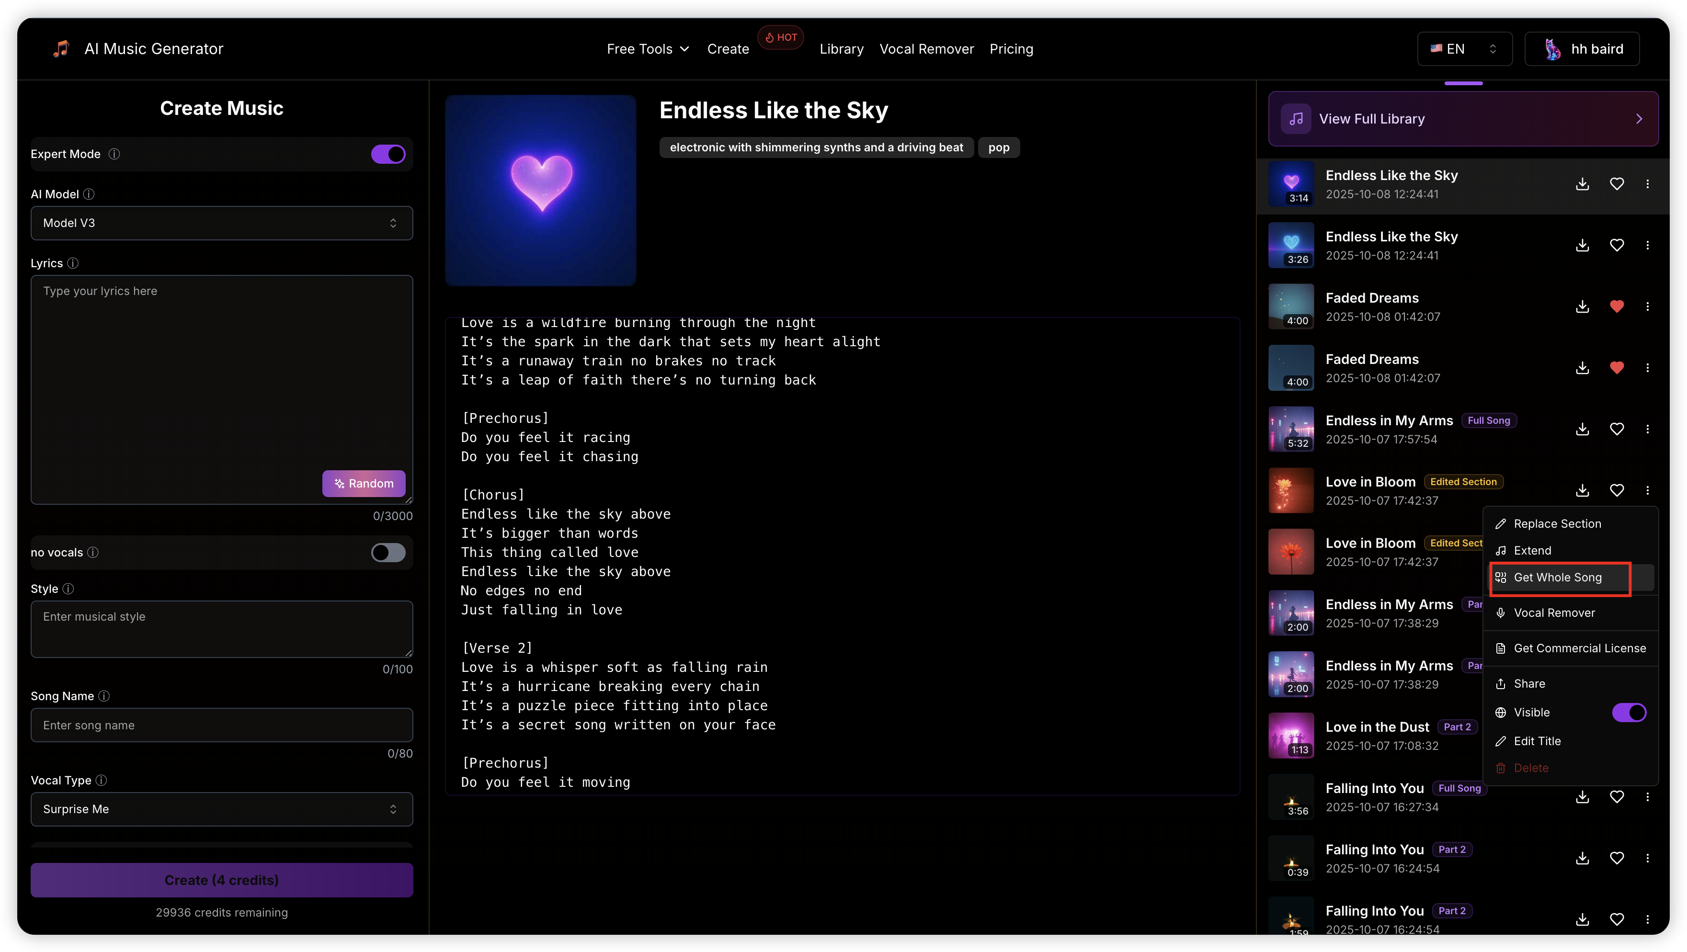
Task: Open View Full Library
Action: point(1463,119)
